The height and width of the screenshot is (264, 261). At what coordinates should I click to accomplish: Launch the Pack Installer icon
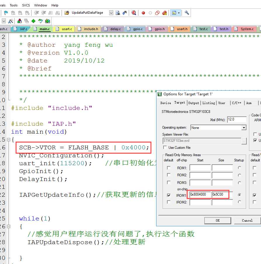[x=48, y=21]
